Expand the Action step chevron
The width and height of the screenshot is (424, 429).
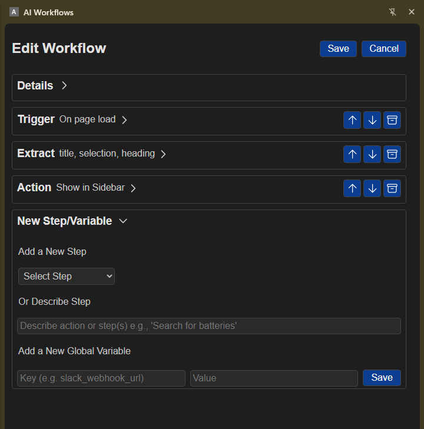pyautogui.click(x=133, y=188)
